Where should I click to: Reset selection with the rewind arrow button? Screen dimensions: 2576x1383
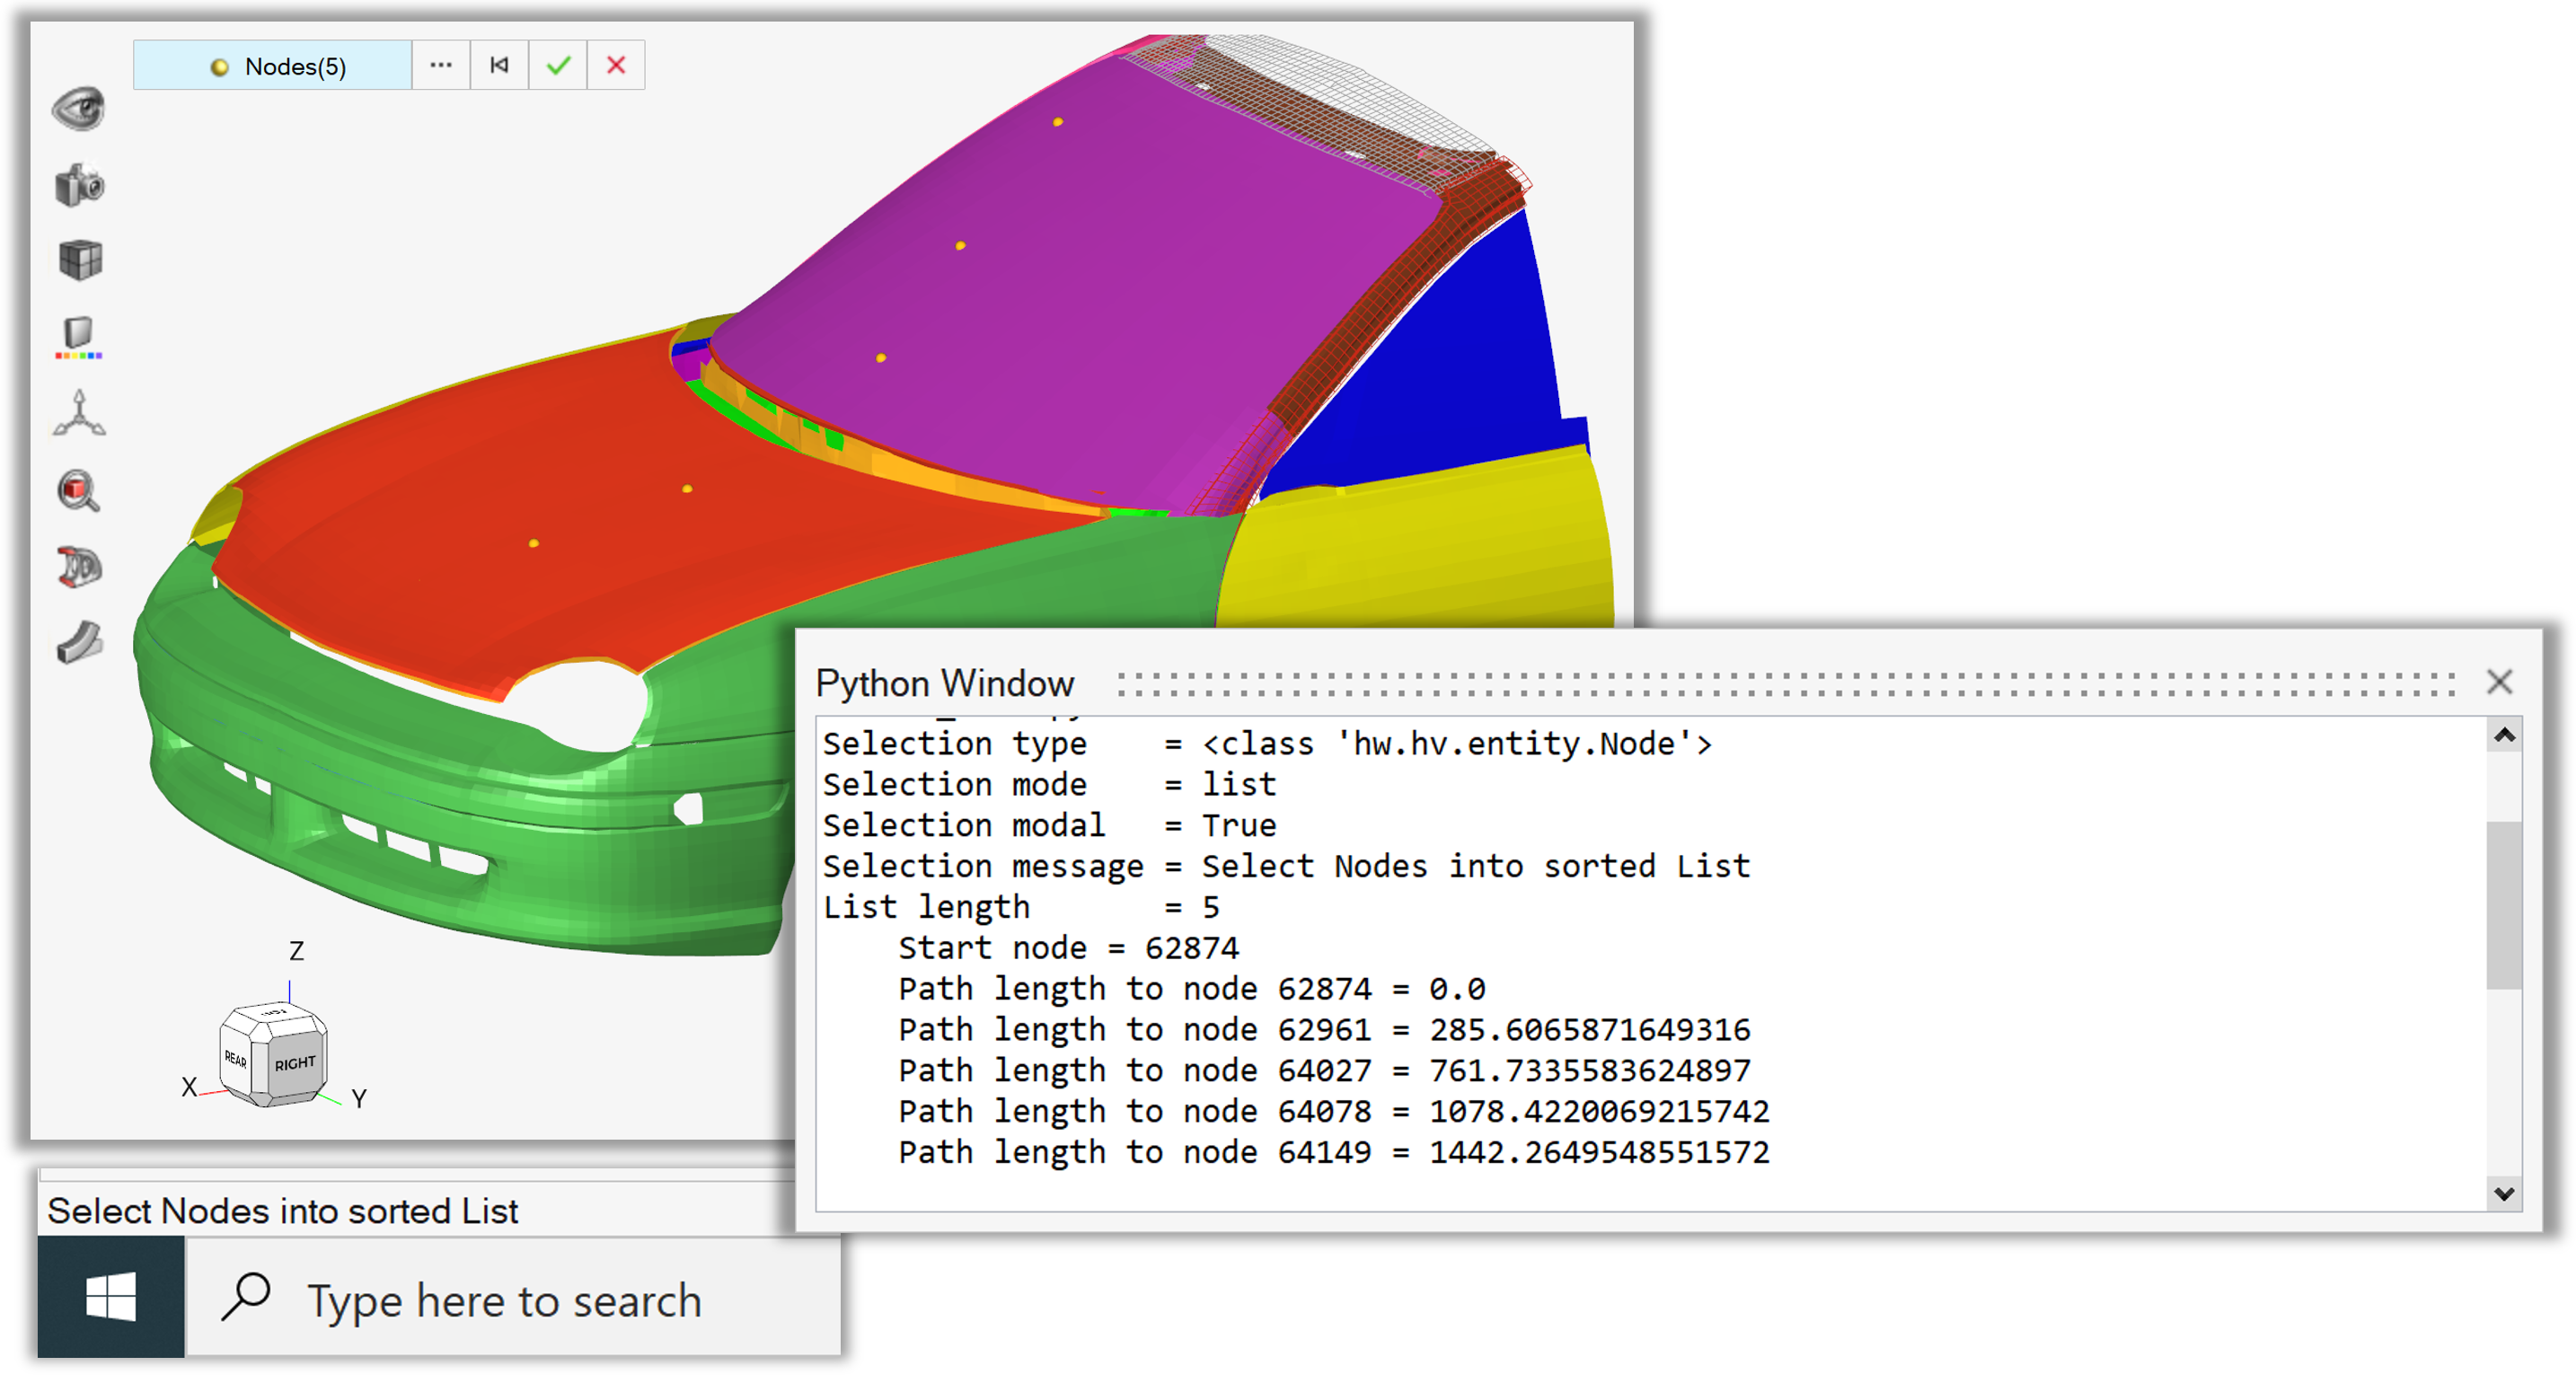[499, 65]
